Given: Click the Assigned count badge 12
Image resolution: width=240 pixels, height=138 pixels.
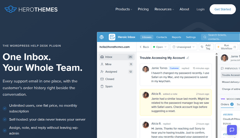Looking at the screenshot, I should click(x=131, y=72).
